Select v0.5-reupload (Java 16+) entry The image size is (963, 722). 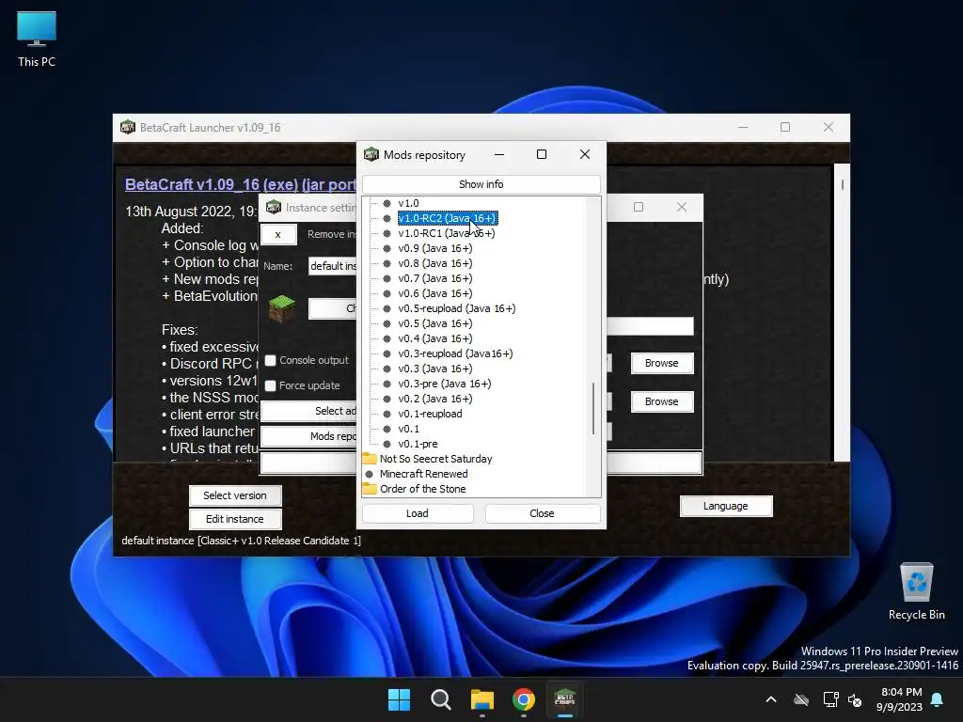(x=457, y=308)
